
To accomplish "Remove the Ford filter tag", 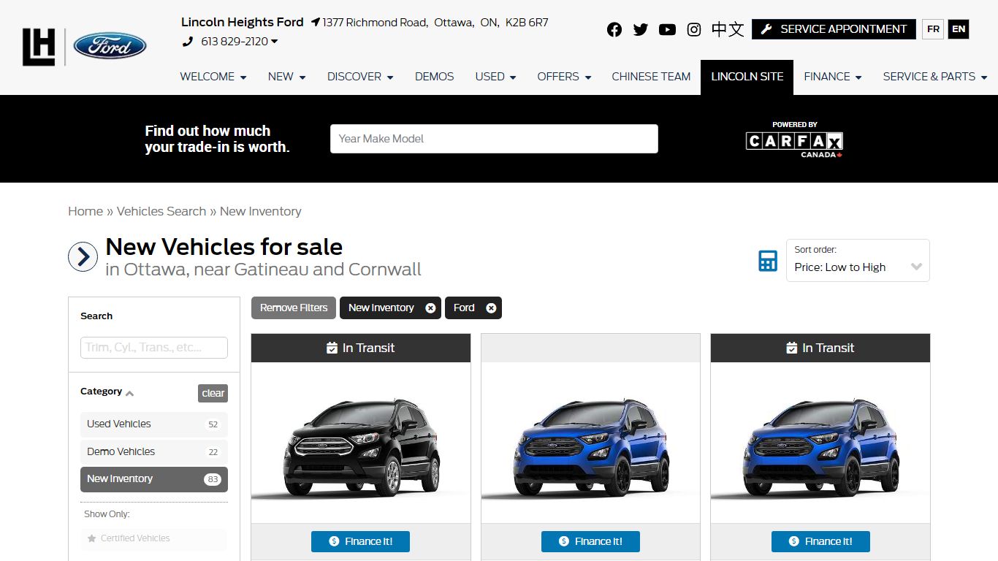I will point(491,308).
